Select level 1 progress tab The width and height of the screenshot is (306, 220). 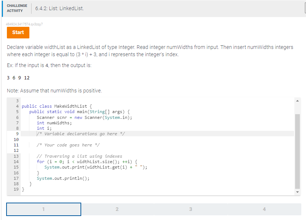pos(44,209)
